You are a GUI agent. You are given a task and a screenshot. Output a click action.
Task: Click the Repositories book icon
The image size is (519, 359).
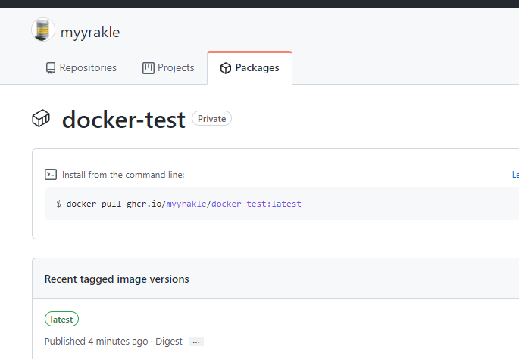click(51, 68)
